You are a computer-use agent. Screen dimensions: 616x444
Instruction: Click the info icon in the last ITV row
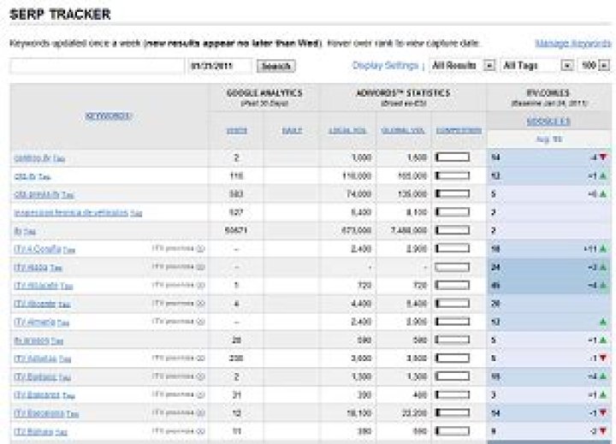[x=200, y=431]
